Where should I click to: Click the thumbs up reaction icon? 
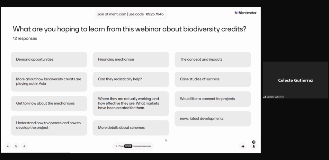tap(243, 146)
